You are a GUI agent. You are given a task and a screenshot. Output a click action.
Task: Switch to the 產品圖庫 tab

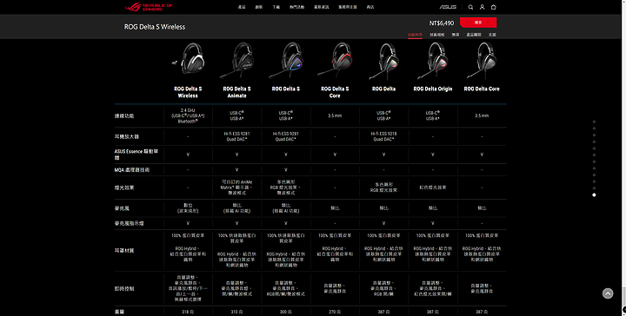click(x=474, y=35)
